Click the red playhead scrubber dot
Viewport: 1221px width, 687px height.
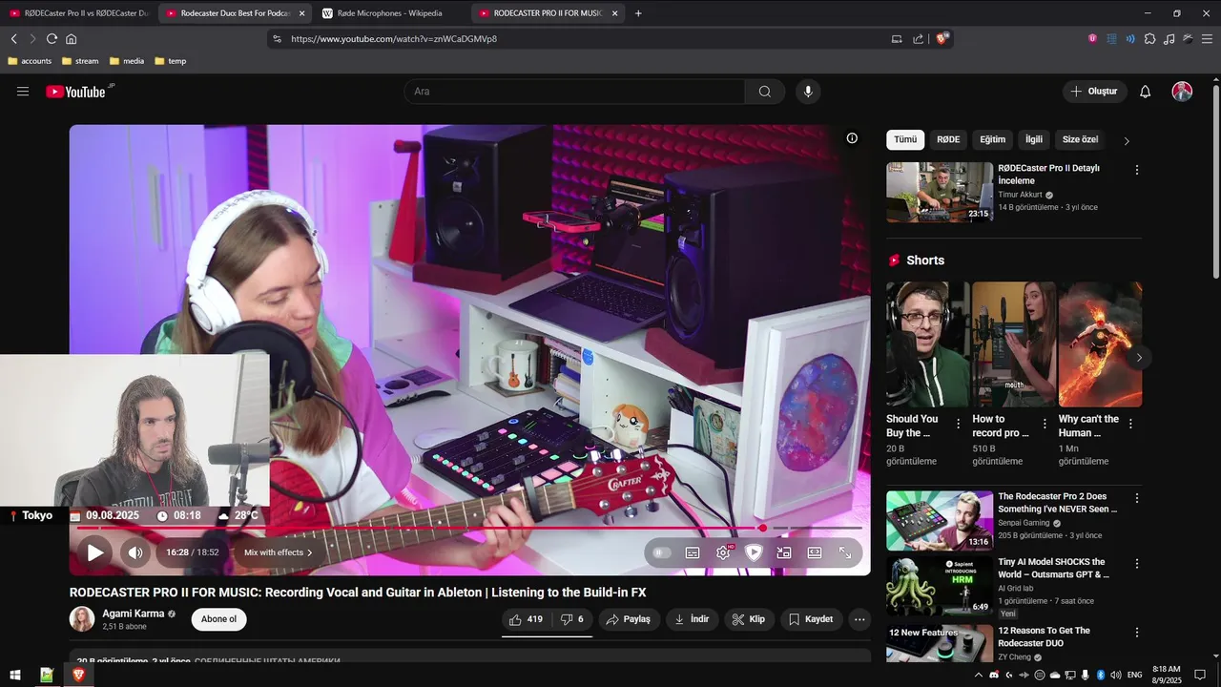[762, 528]
